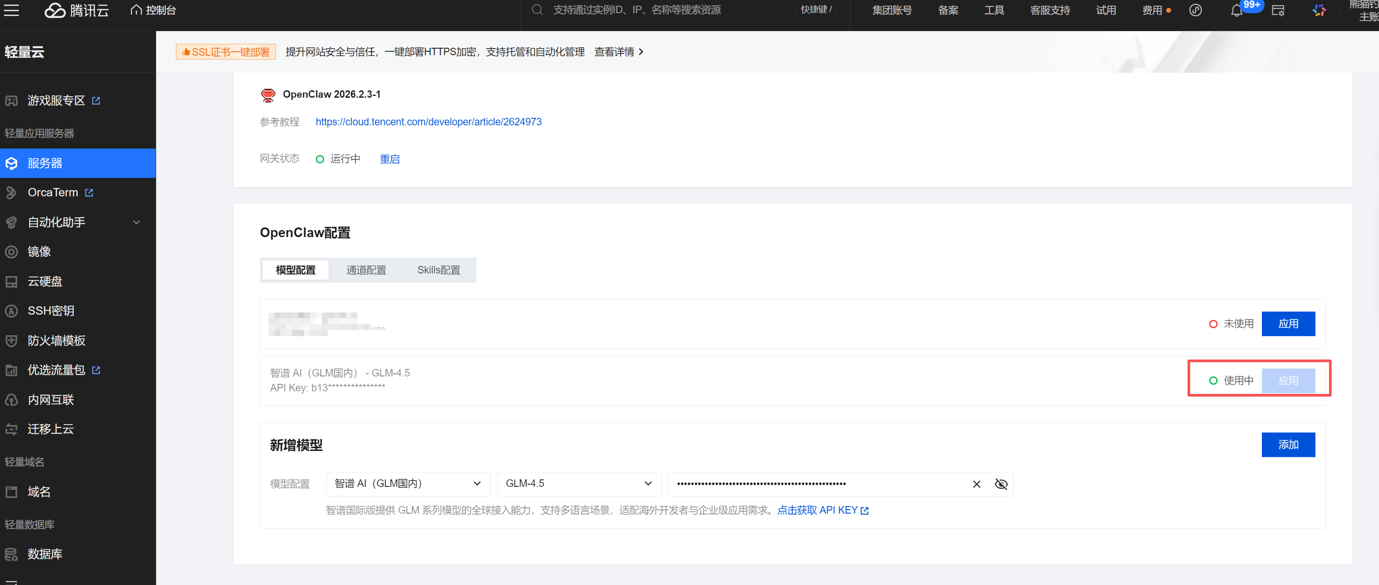The height and width of the screenshot is (585, 1379).
Task: Click the 轻量云 sidebar title
Action: pyautogui.click(x=24, y=52)
